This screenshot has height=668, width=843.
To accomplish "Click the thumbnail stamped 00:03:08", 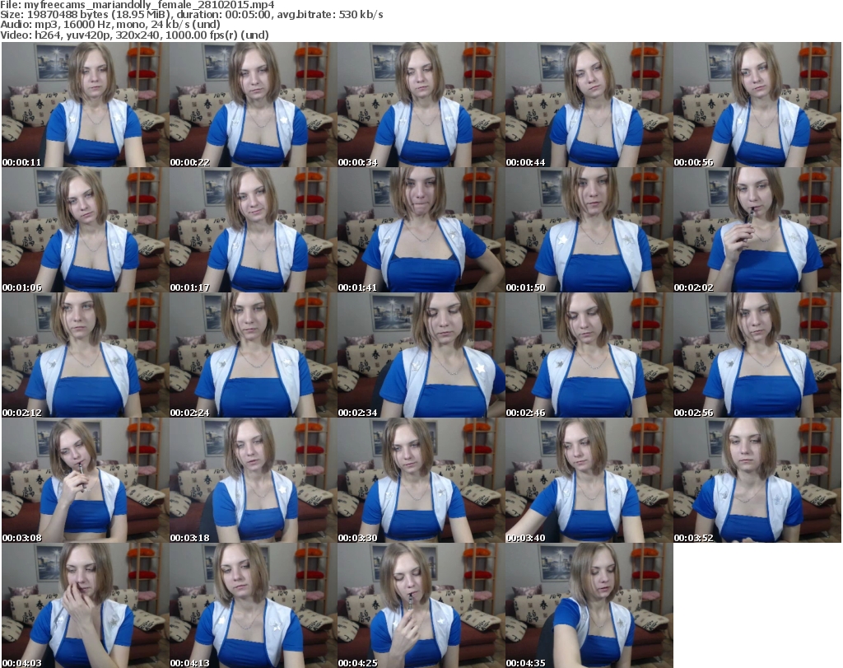I will point(86,480).
